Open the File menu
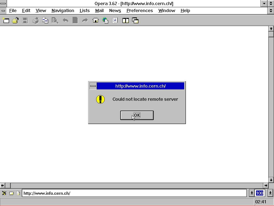The height and width of the screenshot is (206, 274). 13,11
